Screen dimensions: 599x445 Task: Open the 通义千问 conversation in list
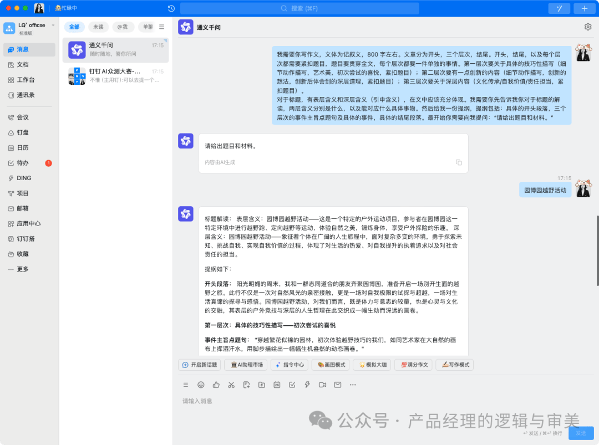[115, 50]
